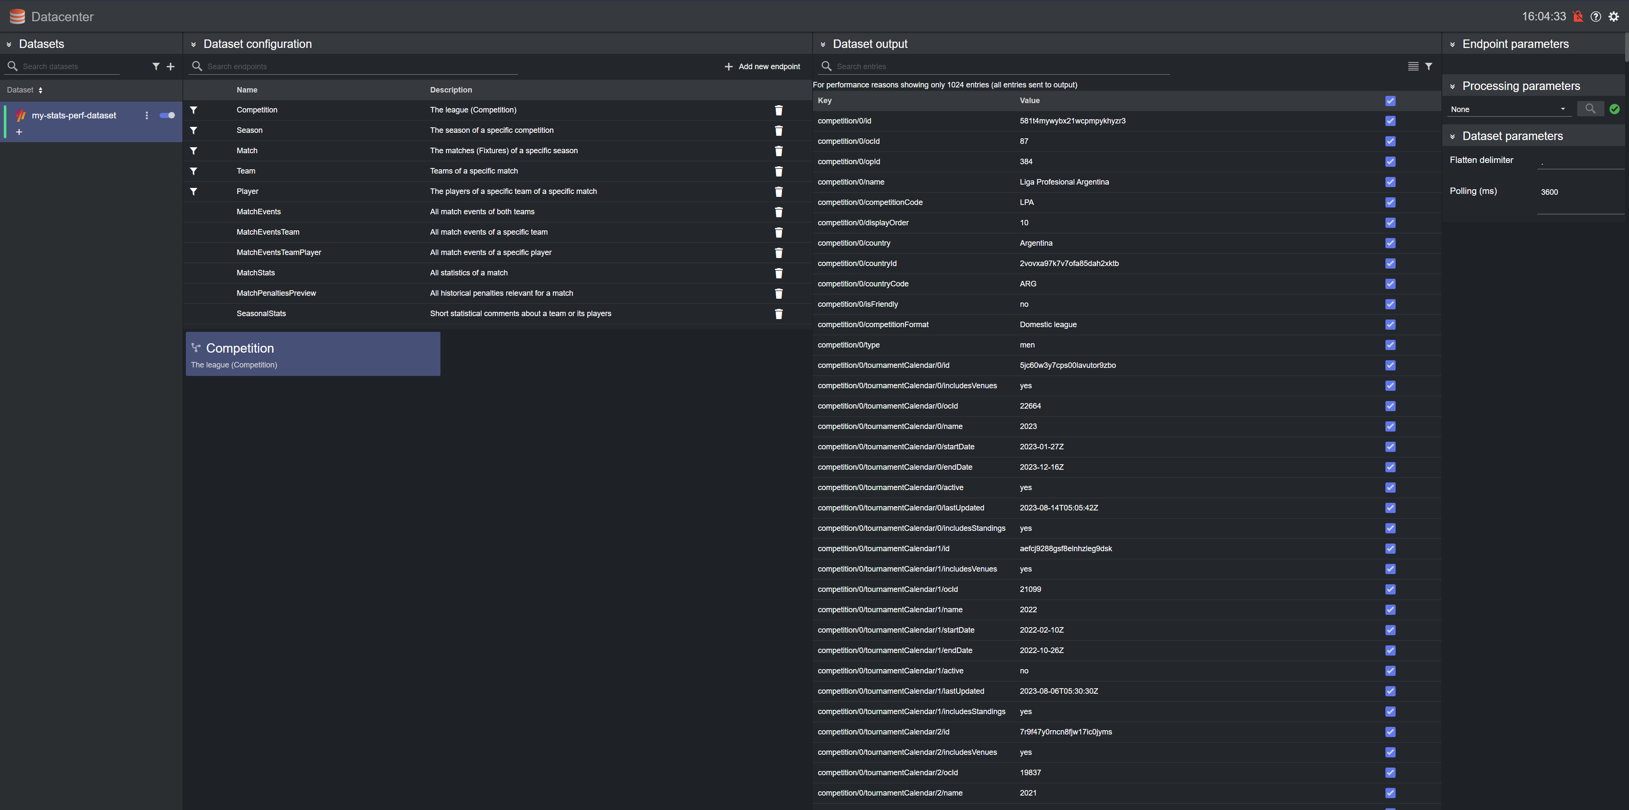
Task: Click the processing parameters search magnifier button
Action: [x=1590, y=109]
